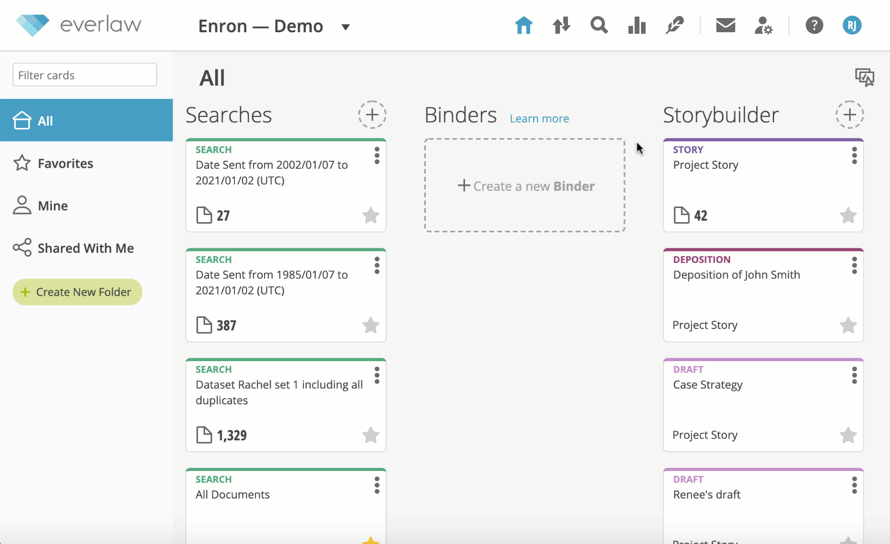Open options menu for Deposition of John Smith
This screenshot has height=544, width=890.
tap(854, 265)
